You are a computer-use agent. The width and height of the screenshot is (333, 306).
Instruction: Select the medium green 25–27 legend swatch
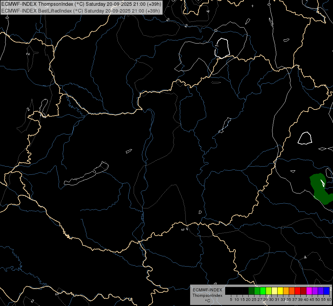[x=257, y=291]
